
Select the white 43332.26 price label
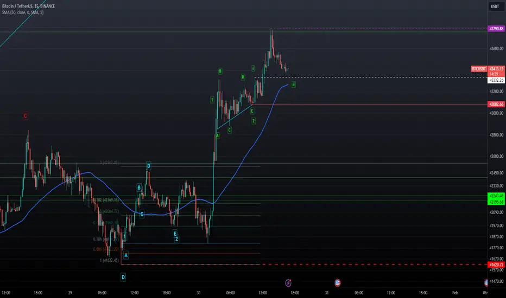[x=496, y=80]
